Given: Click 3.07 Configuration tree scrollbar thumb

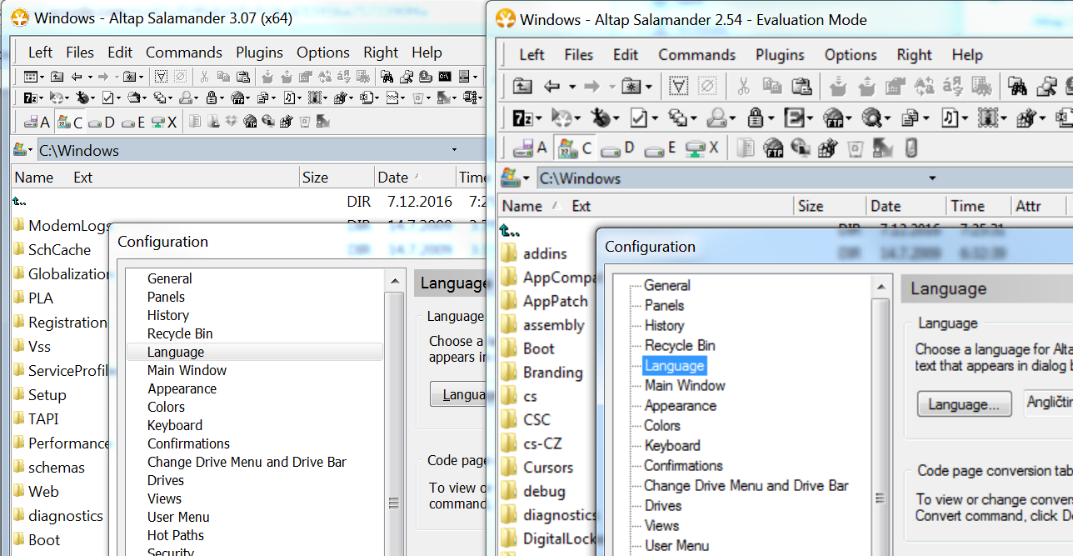Looking at the screenshot, I should [393, 503].
